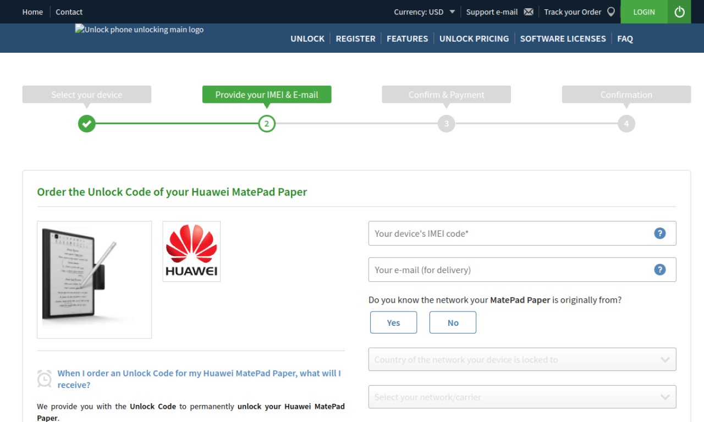Click the Huawei brand logo

pyautogui.click(x=191, y=252)
